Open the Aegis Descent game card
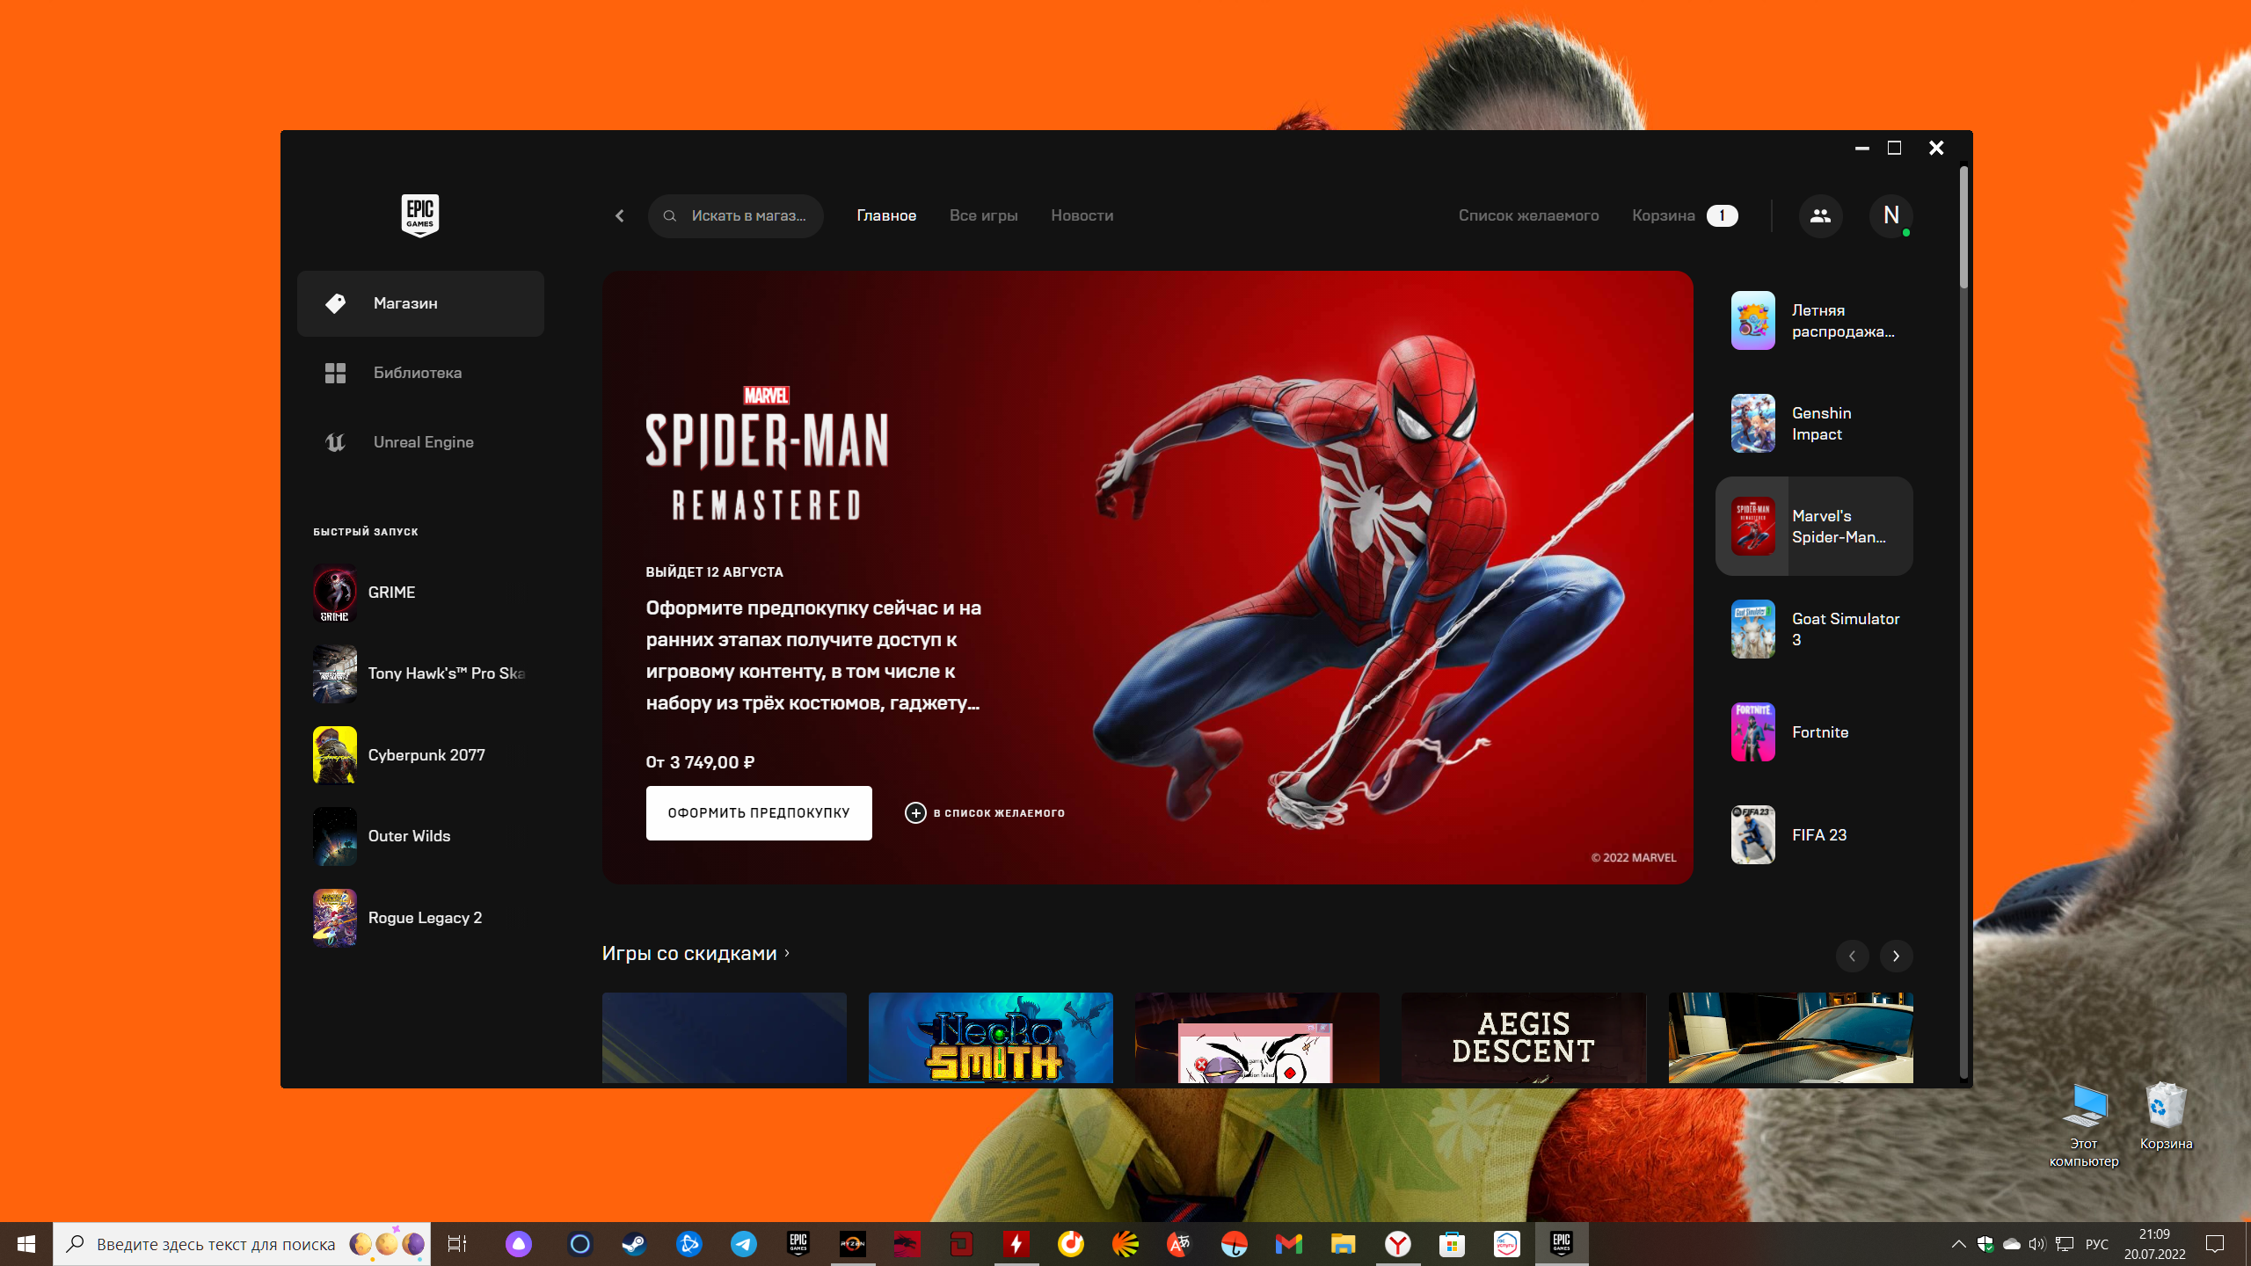 coord(1524,1038)
